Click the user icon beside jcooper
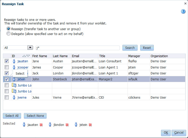The width and height of the screenshot is (188, 138). click(x=14, y=67)
